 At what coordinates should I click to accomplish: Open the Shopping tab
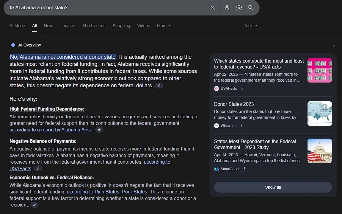pos(121,26)
